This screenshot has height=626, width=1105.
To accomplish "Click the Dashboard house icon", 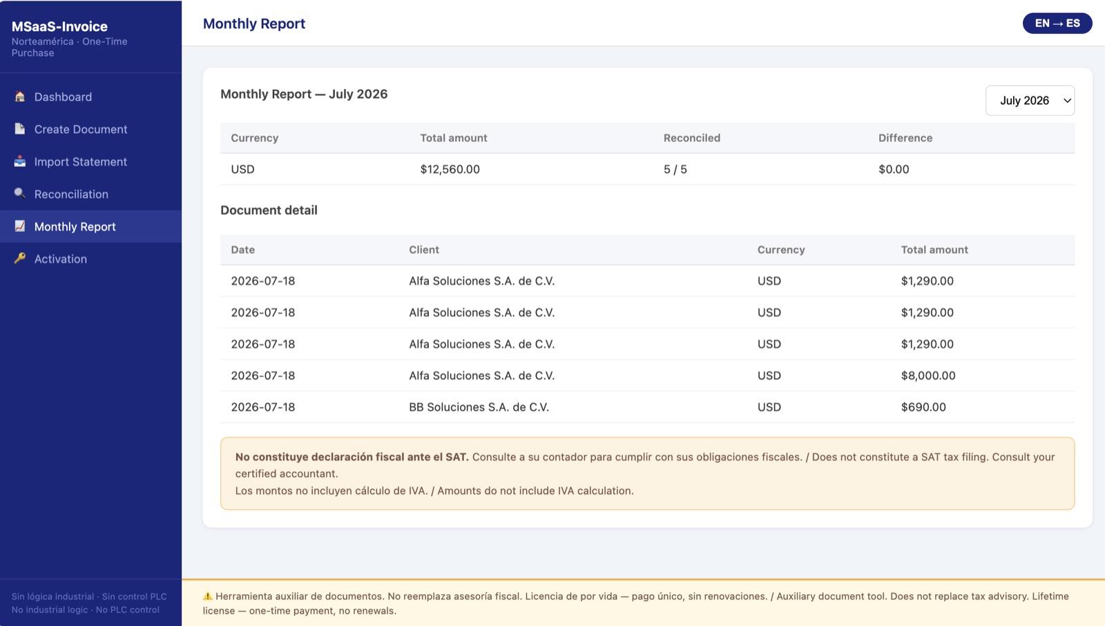I will [x=20, y=97].
